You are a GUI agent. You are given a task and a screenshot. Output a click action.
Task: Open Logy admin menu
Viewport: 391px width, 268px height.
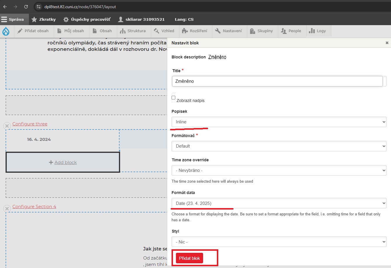point(317,31)
